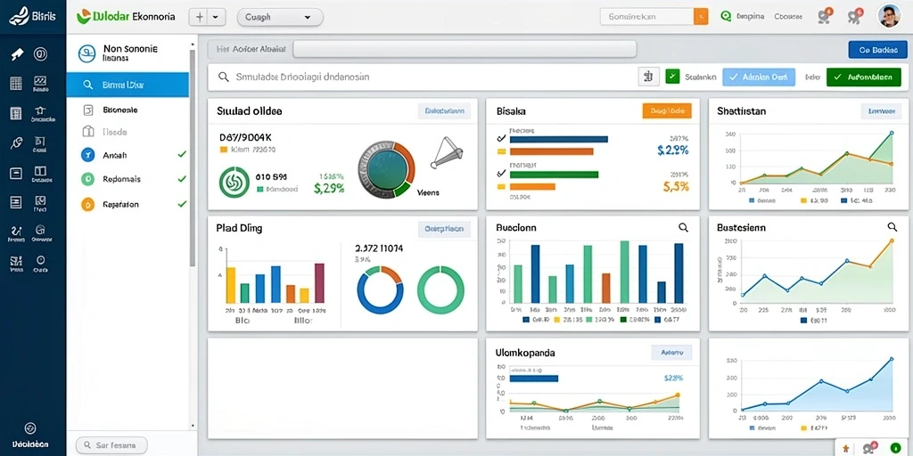The image size is (913, 456).
Task: Toggle the green Scalankn checkbox
Action: pyautogui.click(x=672, y=77)
